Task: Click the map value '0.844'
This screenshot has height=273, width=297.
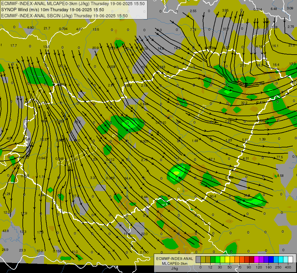Action: [x=144, y=104]
